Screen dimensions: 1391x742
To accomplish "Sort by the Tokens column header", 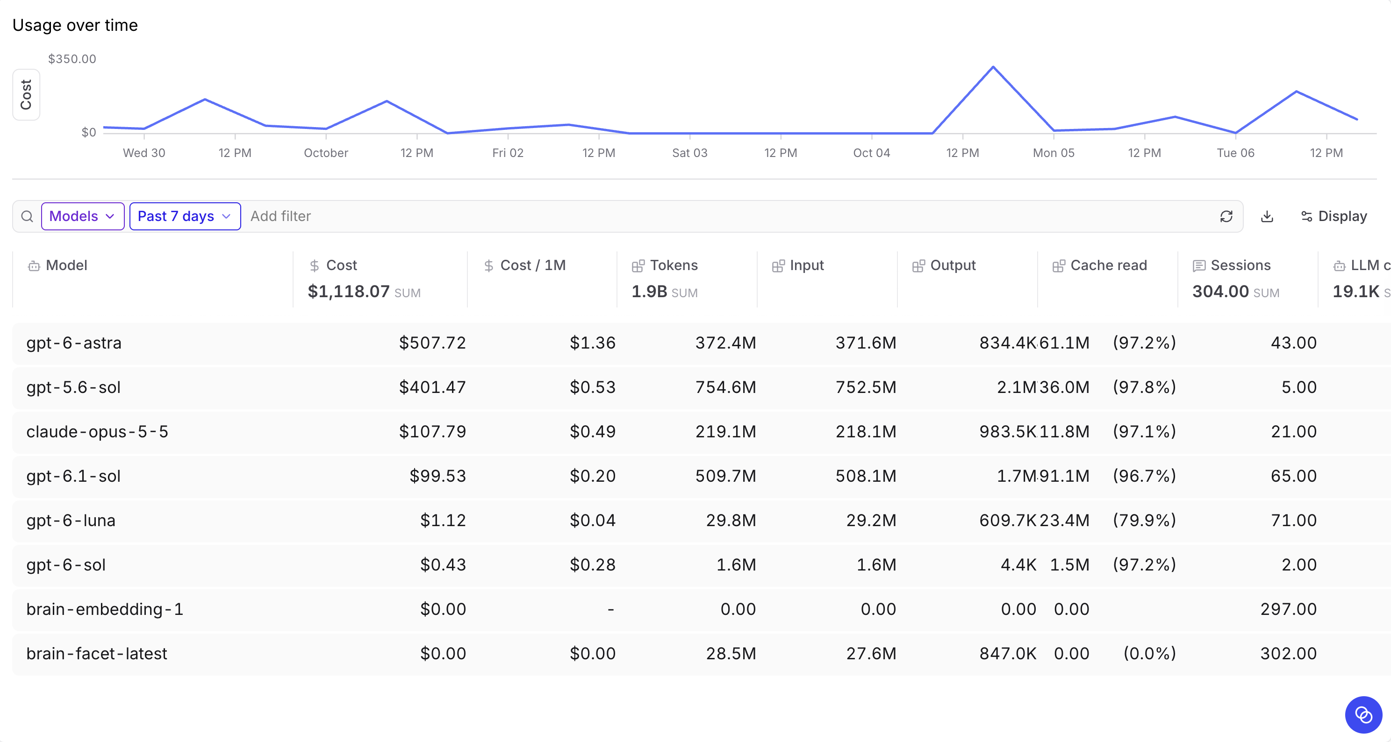I will click(674, 265).
